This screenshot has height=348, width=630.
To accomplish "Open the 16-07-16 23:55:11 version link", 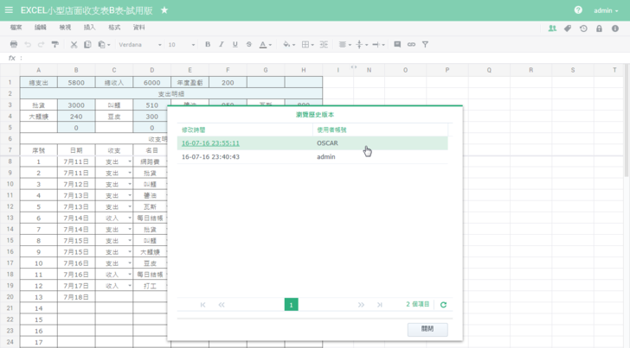I will [210, 143].
